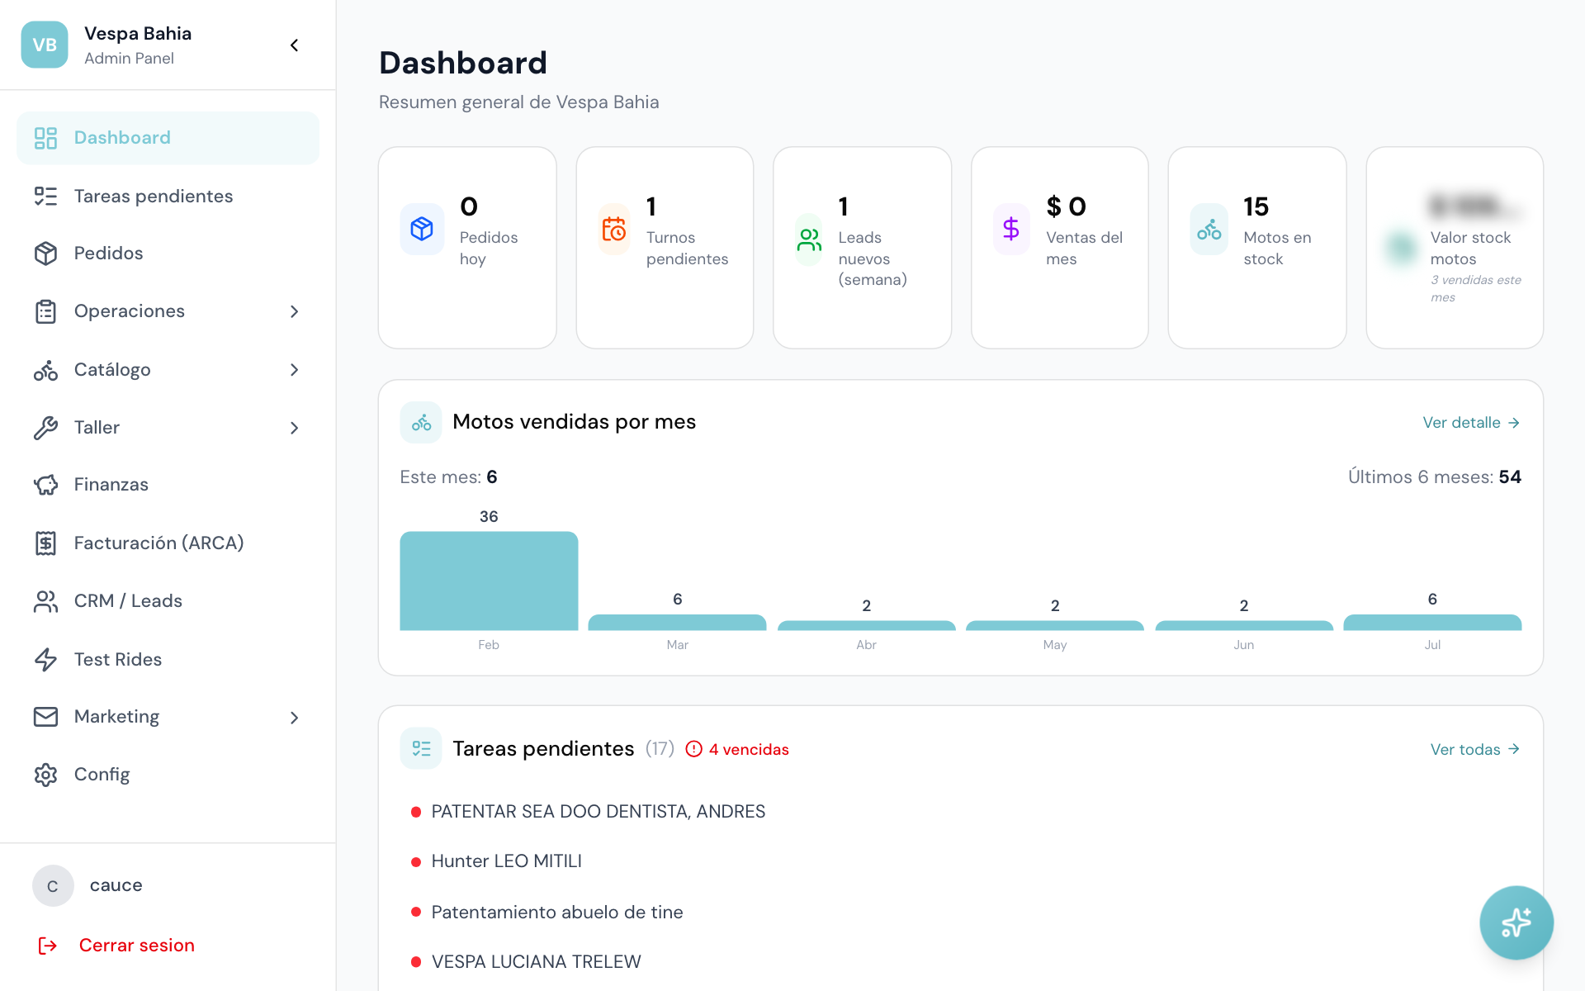Screen dimensions: 1585x991
Task: Open Tareas pendientes from the sidebar
Action: [168, 196]
